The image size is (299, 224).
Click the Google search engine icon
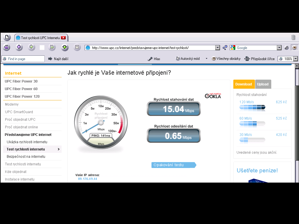(x=233, y=48)
